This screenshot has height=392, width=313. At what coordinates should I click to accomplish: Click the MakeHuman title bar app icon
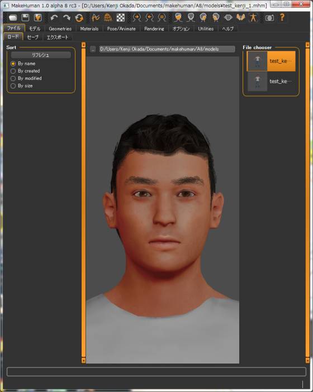click(x=6, y=5)
